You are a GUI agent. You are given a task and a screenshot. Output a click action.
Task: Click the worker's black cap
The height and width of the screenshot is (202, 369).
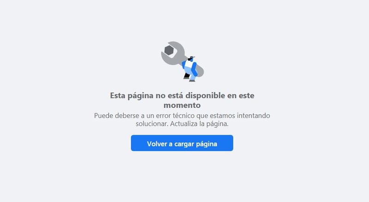tap(191, 58)
